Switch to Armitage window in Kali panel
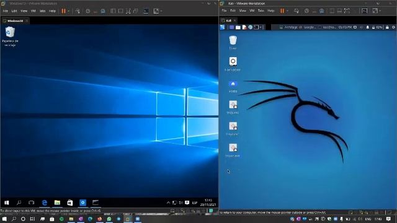Viewport: 397px width, 223px height. pyautogui.click(x=288, y=27)
